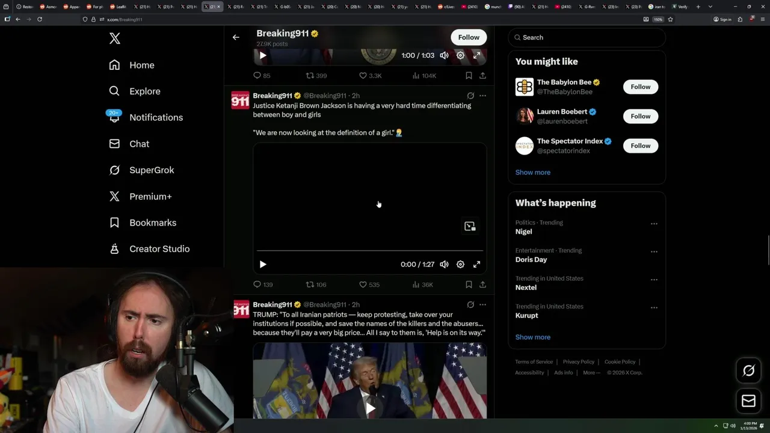Play the 1:27 video
Image resolution: width=770 pixels, height=433 pixels.
click(263, 265)
